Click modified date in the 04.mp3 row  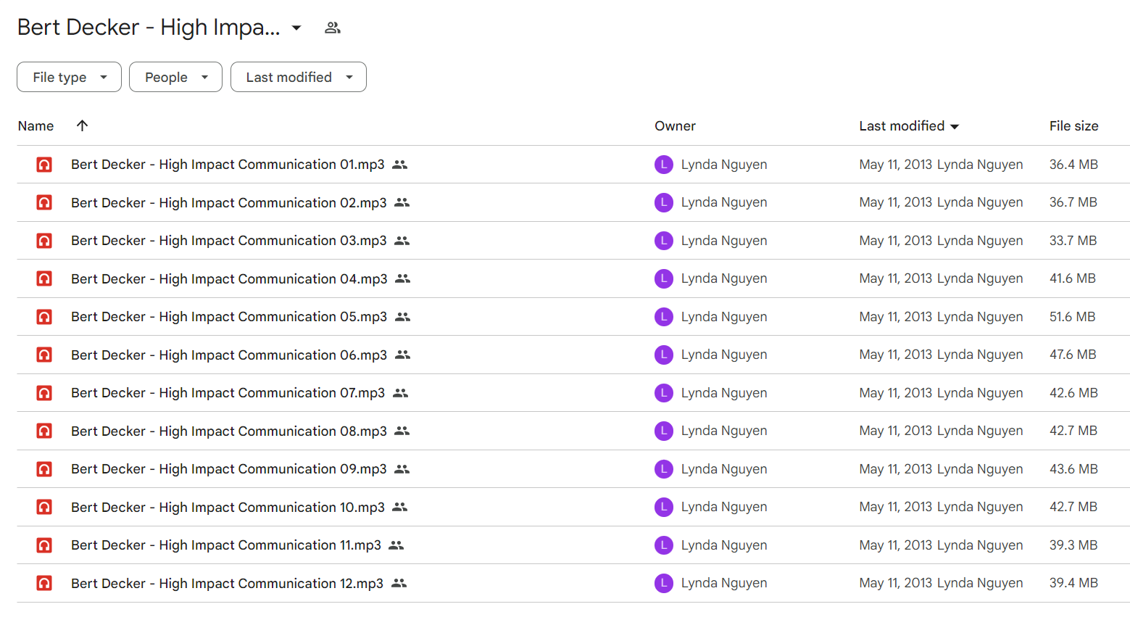(896, 278)
